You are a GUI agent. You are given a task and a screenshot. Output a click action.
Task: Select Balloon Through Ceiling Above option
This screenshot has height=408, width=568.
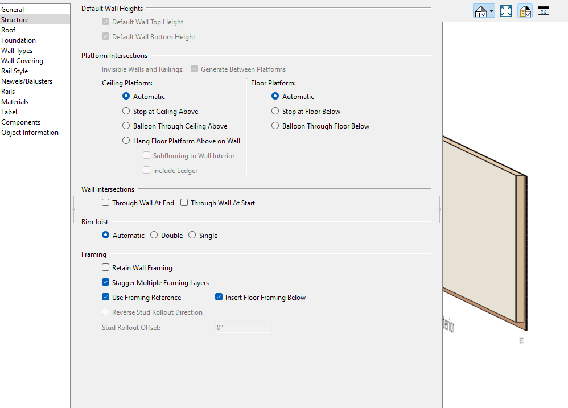tap(126, 126)
